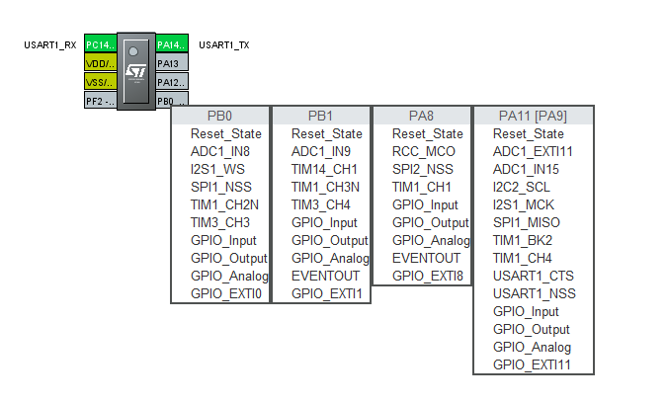The image size is (667, 403).
Task: Select RCC_MCO for PA8
Action: click(x=422, y=152)
